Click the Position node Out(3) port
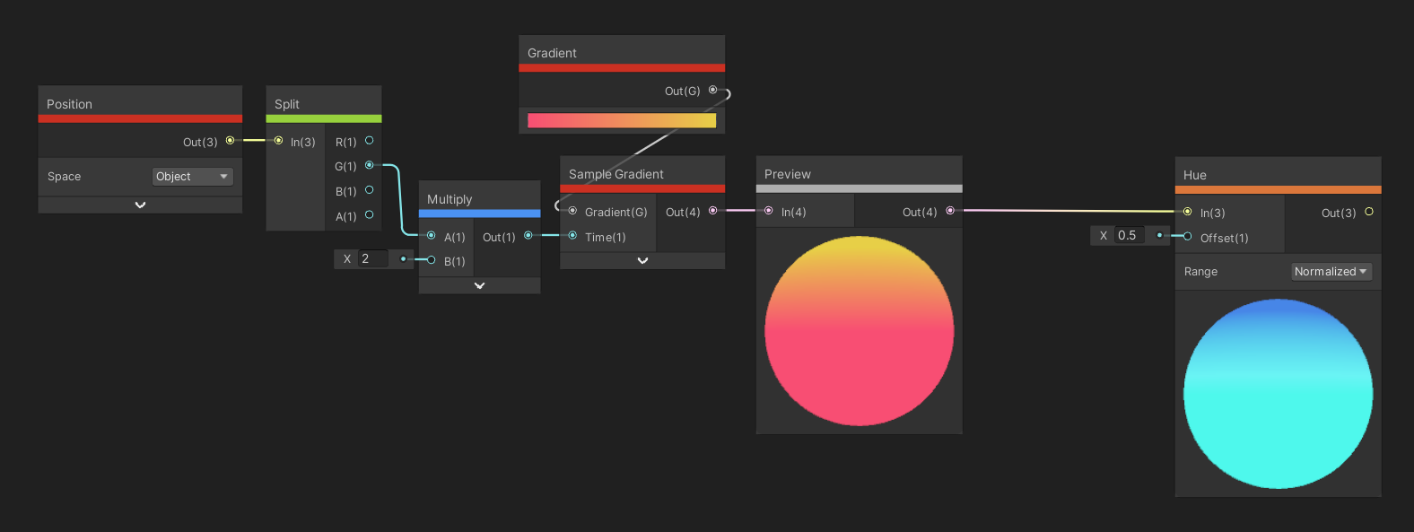Screen dimensions: 1414x532 click(x=231, y=141)
